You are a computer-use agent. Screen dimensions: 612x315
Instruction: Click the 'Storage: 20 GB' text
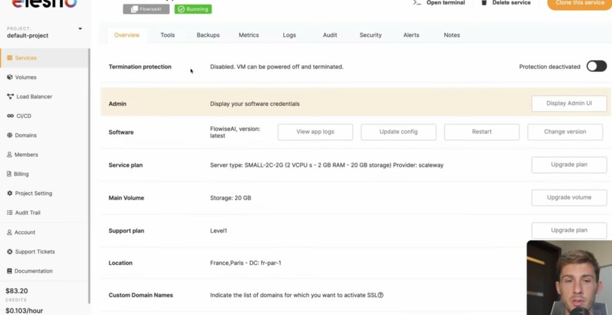231,198
